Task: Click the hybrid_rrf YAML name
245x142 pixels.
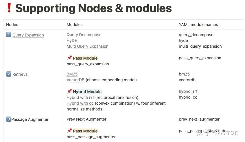Action: [188, 91]
